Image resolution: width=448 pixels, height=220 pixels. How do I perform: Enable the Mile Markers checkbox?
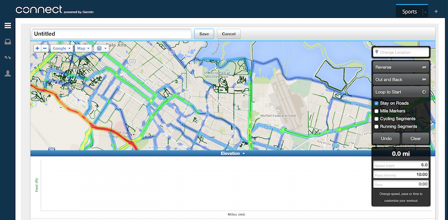[x=376, y=111]
